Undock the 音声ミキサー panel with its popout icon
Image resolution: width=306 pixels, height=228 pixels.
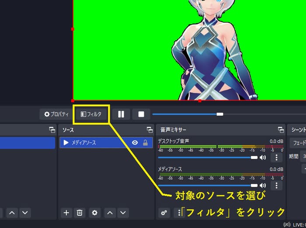pyautogui.click(x=281, y=130)
